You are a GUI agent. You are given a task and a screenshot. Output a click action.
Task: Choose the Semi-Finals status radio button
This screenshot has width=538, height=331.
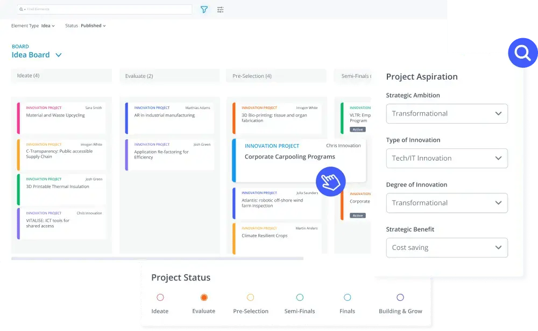tap(300, 297)
